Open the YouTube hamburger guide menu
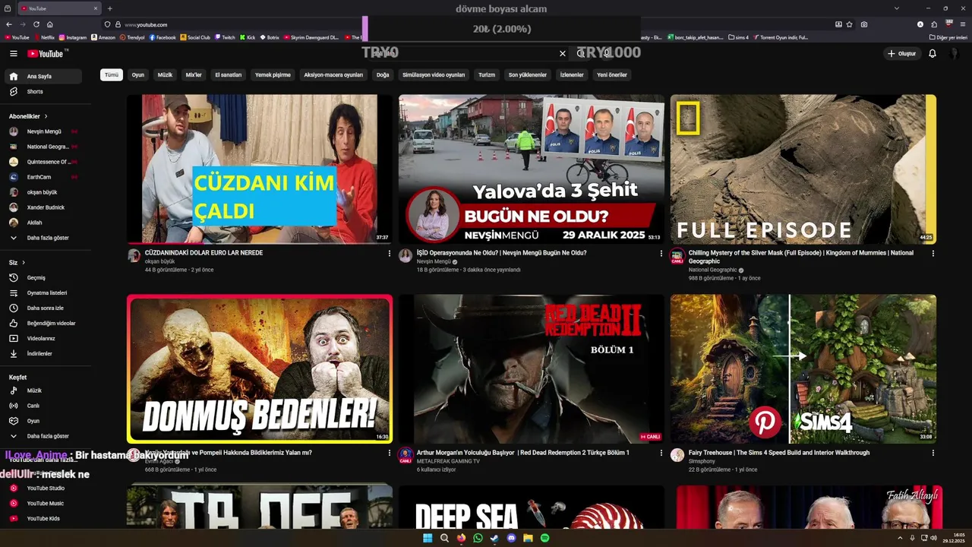 click(13, 53)
